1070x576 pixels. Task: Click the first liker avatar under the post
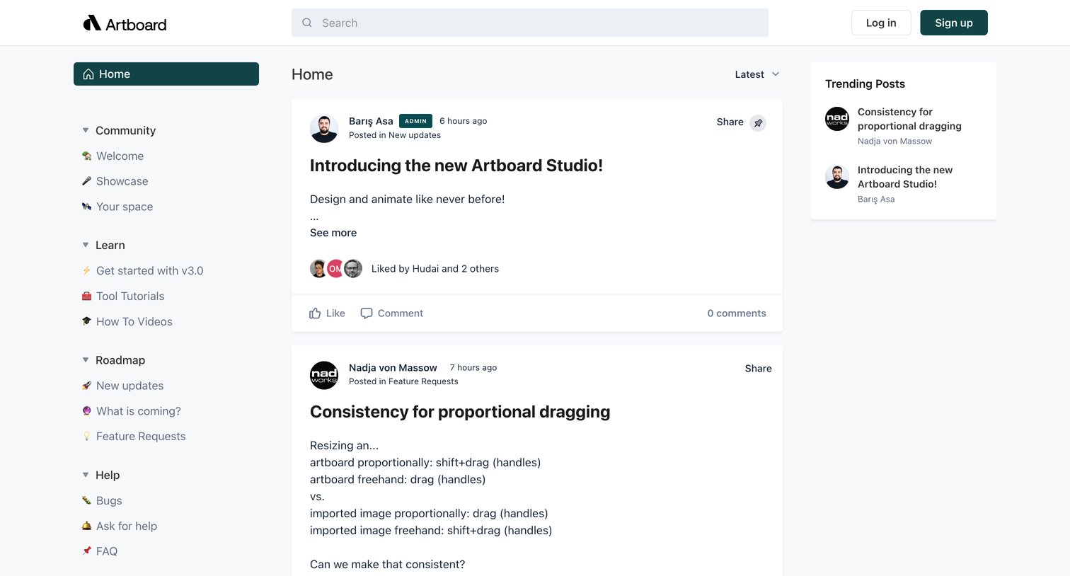pyautogui.click(x=318, y=268)
